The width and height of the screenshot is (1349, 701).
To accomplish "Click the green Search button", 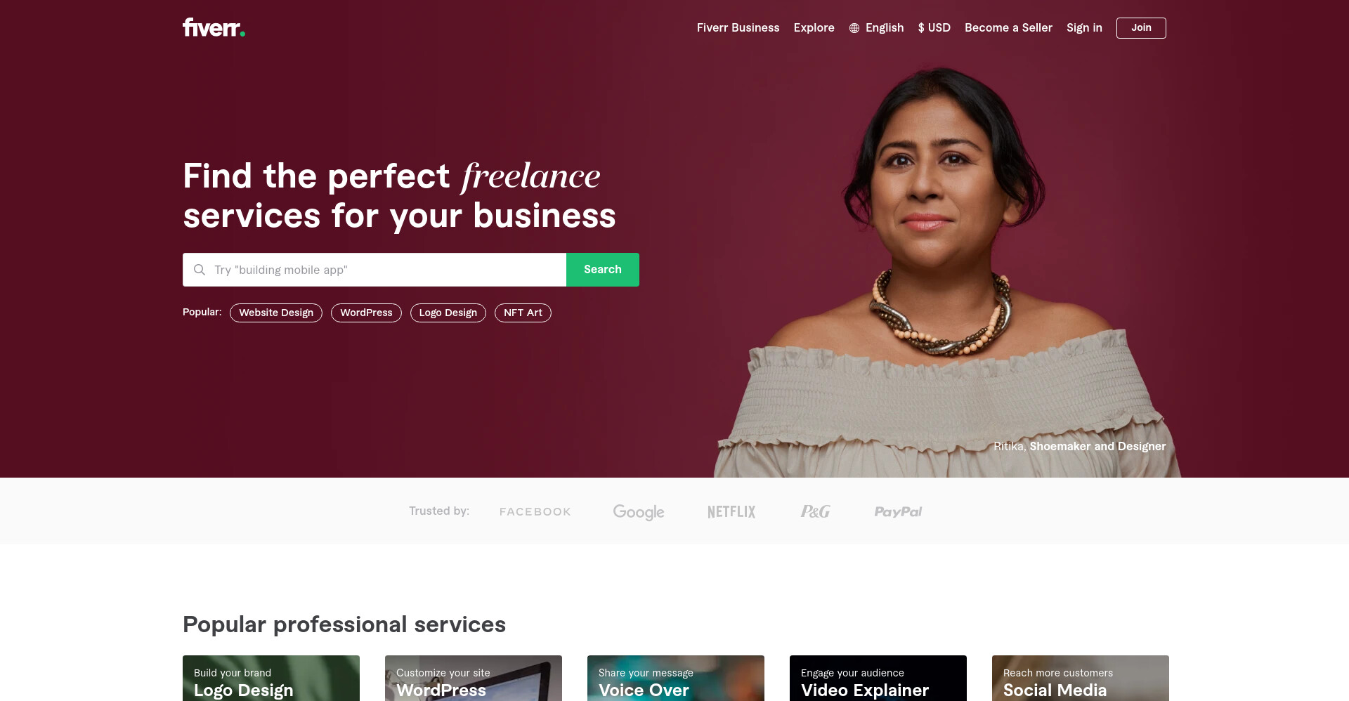I will [603, 270].
